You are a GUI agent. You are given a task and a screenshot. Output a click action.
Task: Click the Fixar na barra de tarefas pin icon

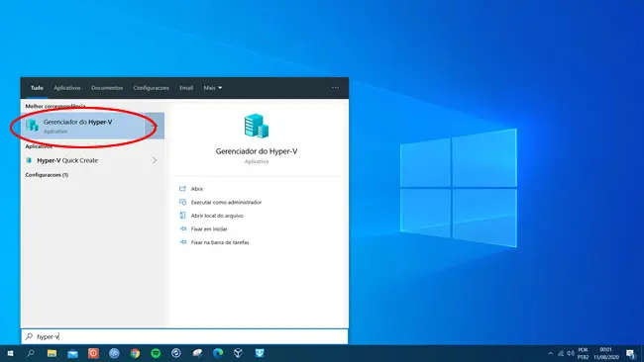click(182, 242)
